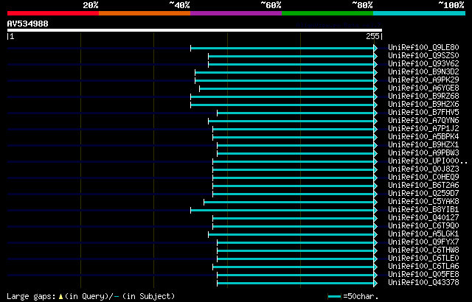Click position 1 start label on ruler
This screenshot has width=472, height=302.
click(10, 36)
